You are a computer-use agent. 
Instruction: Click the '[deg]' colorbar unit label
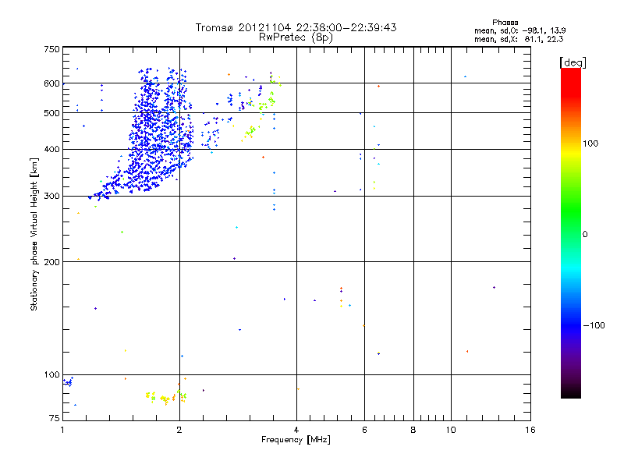click(573, 62)
